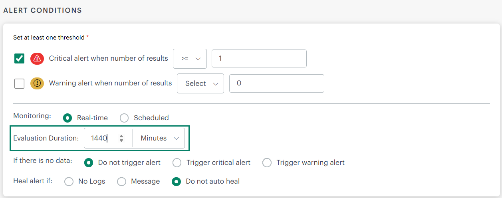Open the critical alert '>=' operator dropdown
Viewport: 502px width, 198px height.
click(x=190, y=59)
